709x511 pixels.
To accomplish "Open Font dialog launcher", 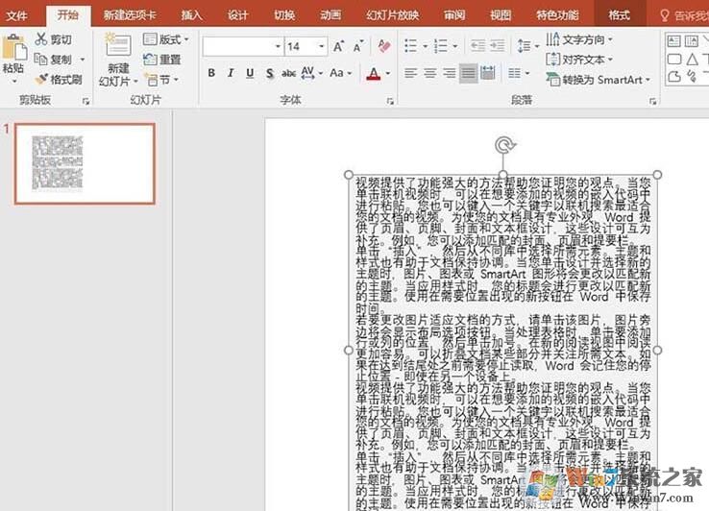I will [390, 101].
